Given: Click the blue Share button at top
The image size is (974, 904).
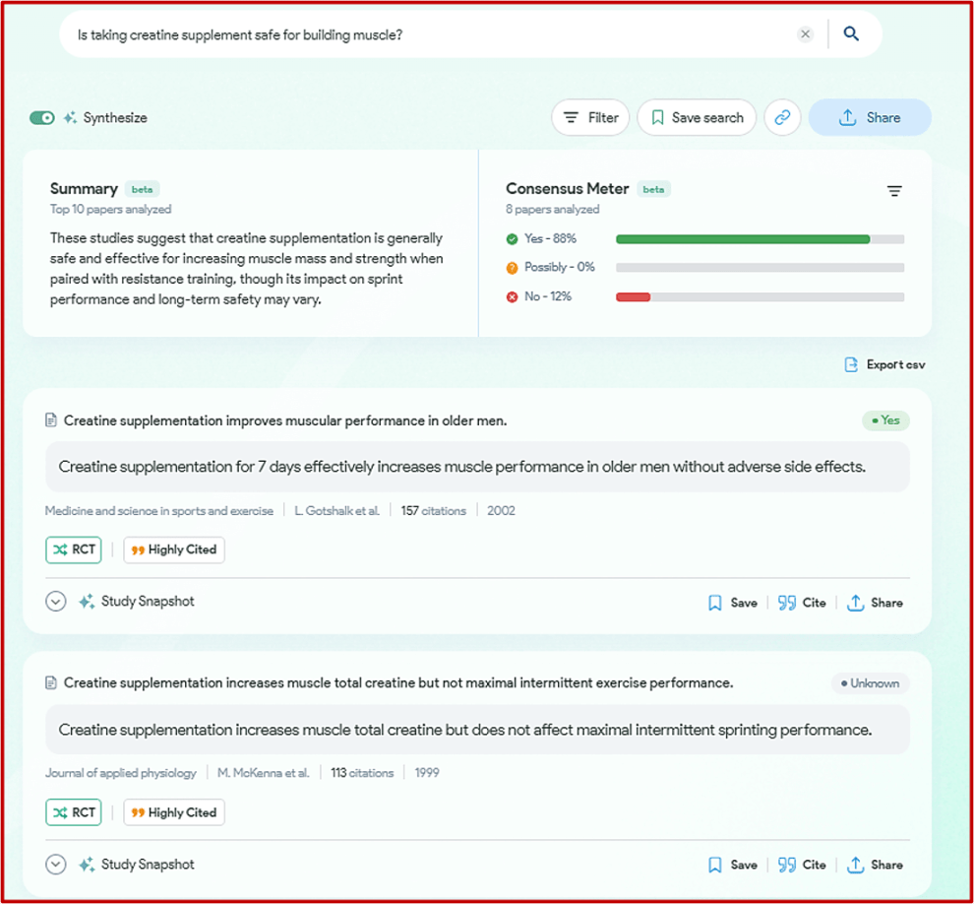Looking at the screenshot, I should (x=870, y=117).
